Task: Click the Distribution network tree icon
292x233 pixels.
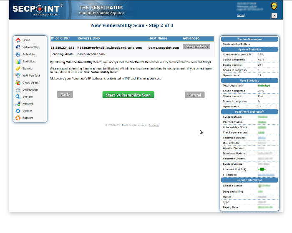Action: (x=18, y=89)
